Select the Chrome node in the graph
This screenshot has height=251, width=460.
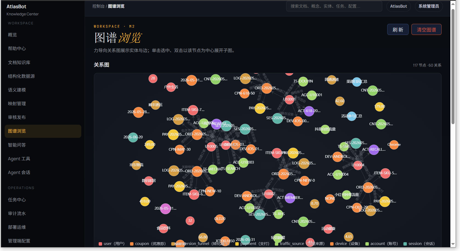tap(394, 145)
